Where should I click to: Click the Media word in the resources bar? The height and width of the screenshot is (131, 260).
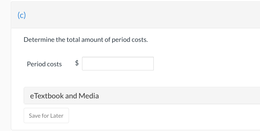(x=89, y=96)
